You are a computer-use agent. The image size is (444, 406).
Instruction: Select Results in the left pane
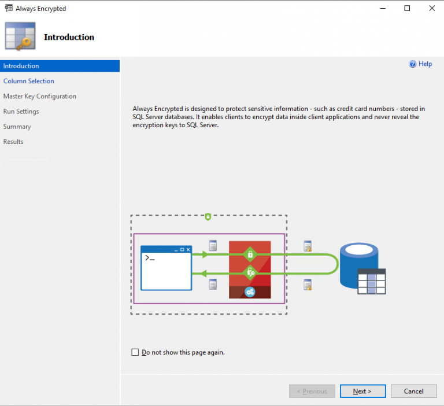click(x=13, y=142)
